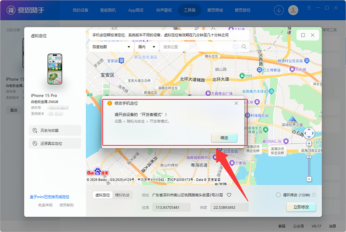
Task: Confirm the developer mode dialog with 确定
Action: point(224,138)
